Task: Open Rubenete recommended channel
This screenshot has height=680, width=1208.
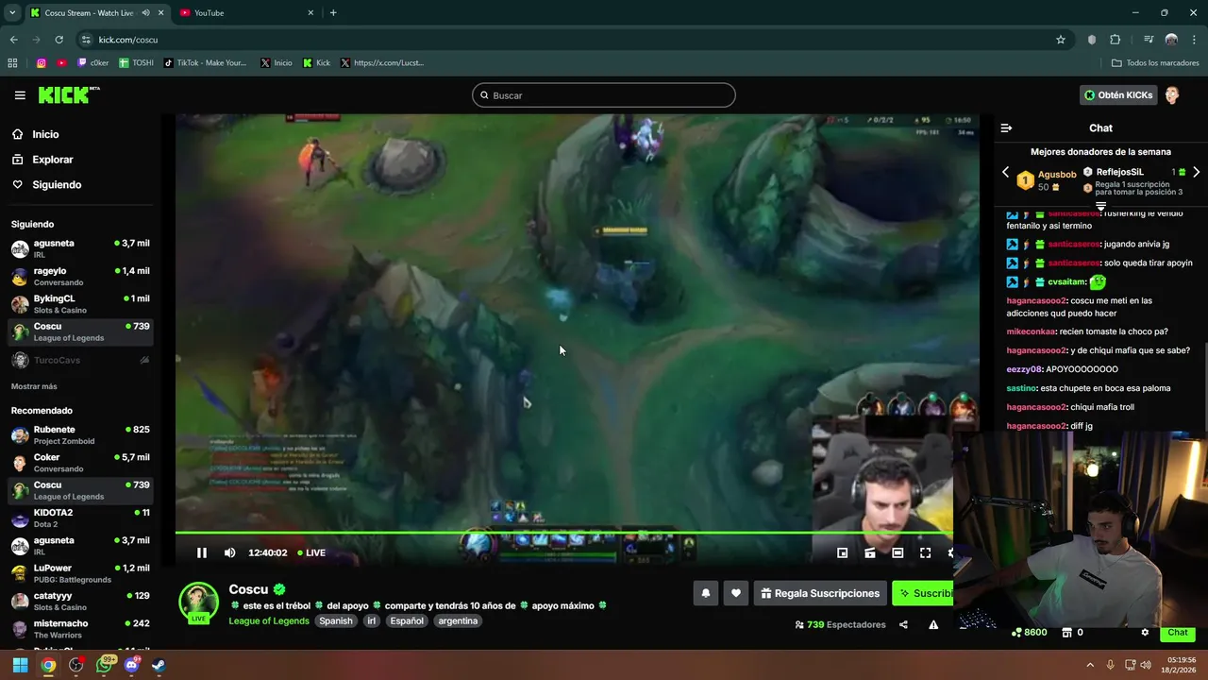Action: pyautogui.click(x=80, y=435)
